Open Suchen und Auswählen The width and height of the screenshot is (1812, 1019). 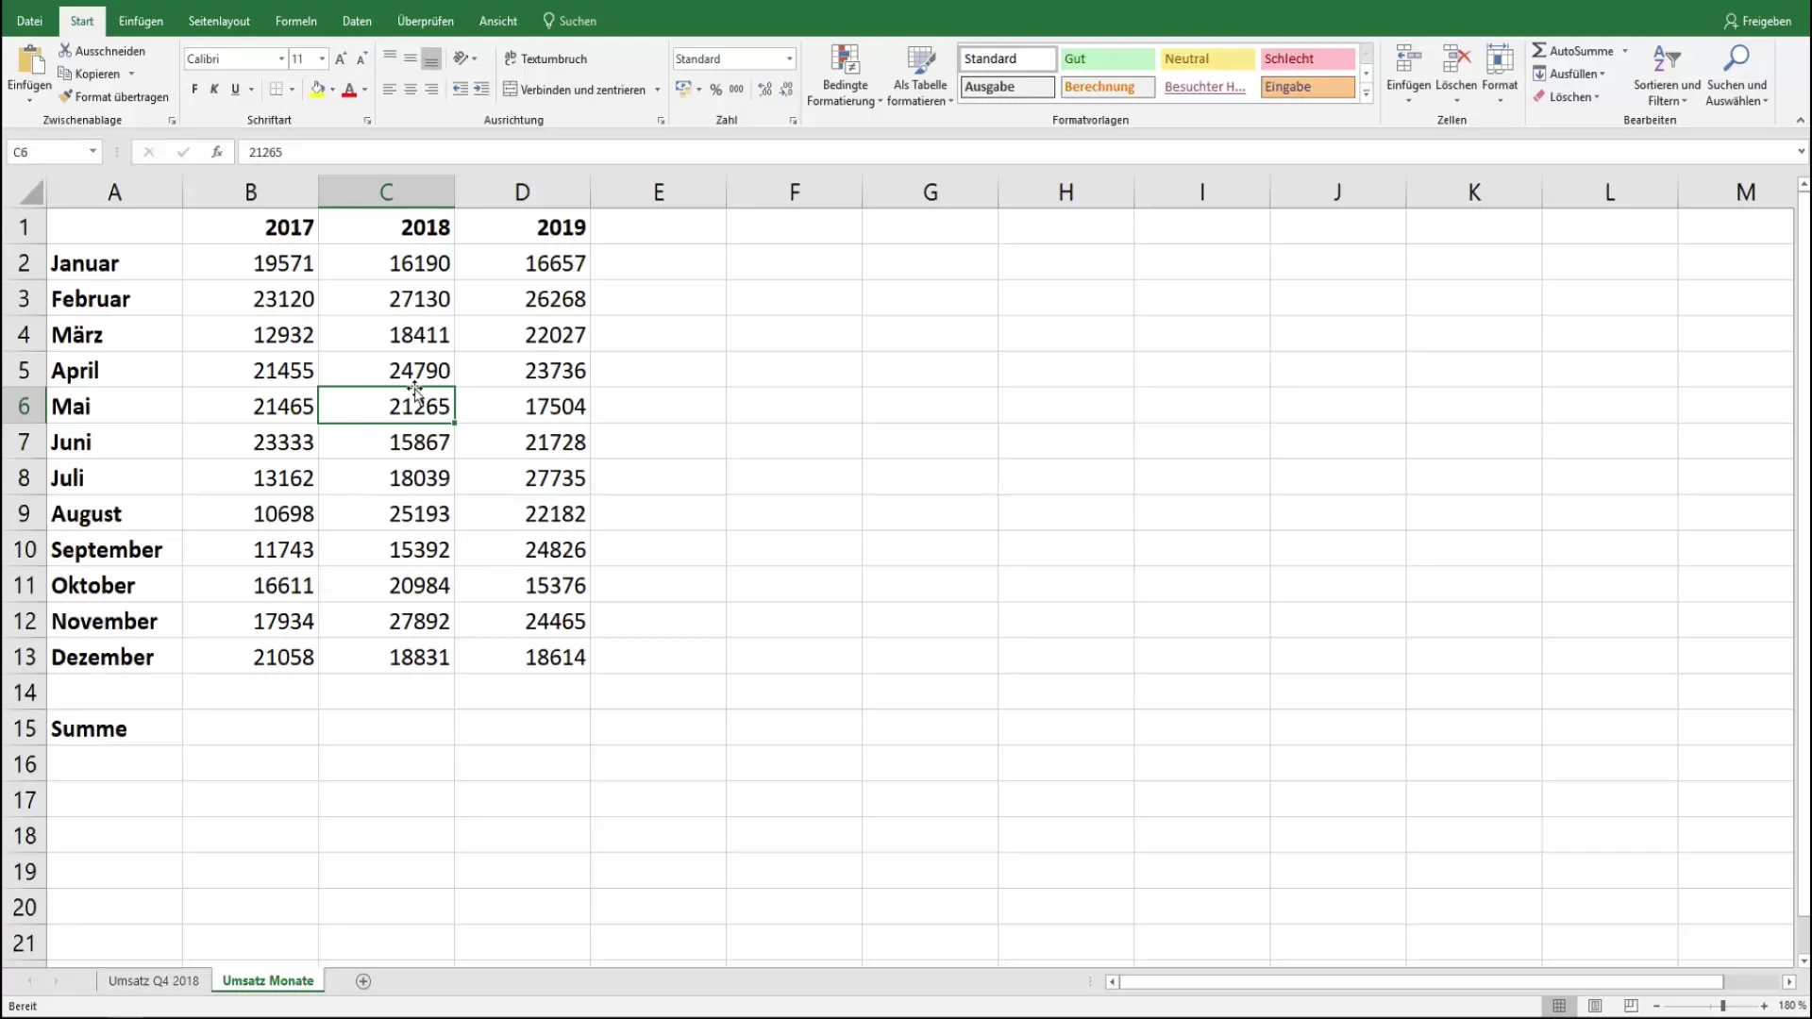click(x=1736, y=75)
